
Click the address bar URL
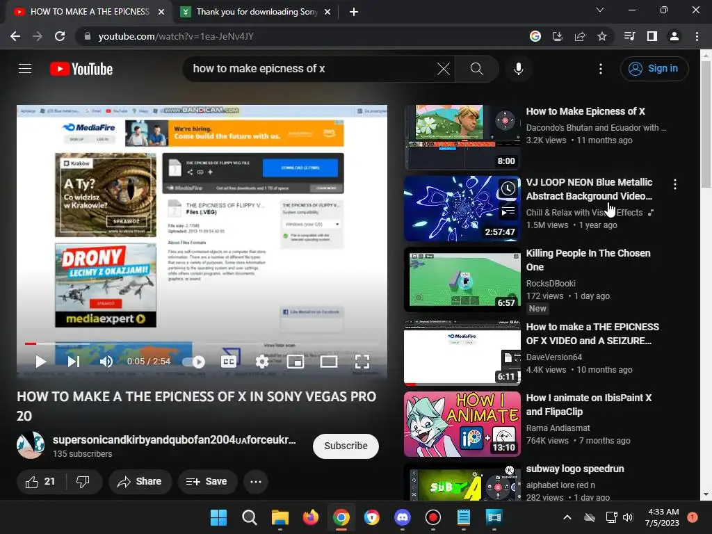click(x=176, y=36)
